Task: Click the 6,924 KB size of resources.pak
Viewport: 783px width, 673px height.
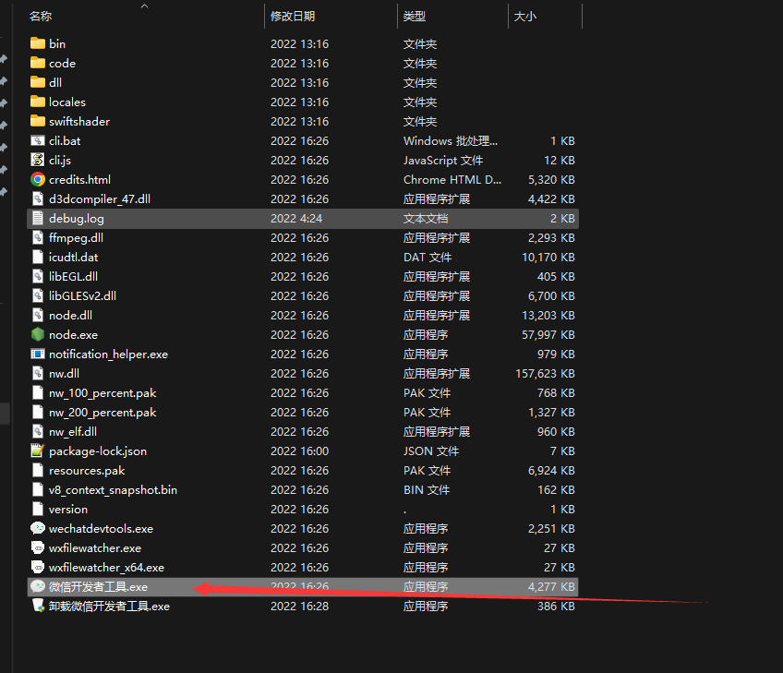Action: click(x=551, y=470)
